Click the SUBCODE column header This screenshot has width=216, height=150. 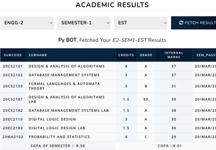(13, 55)
